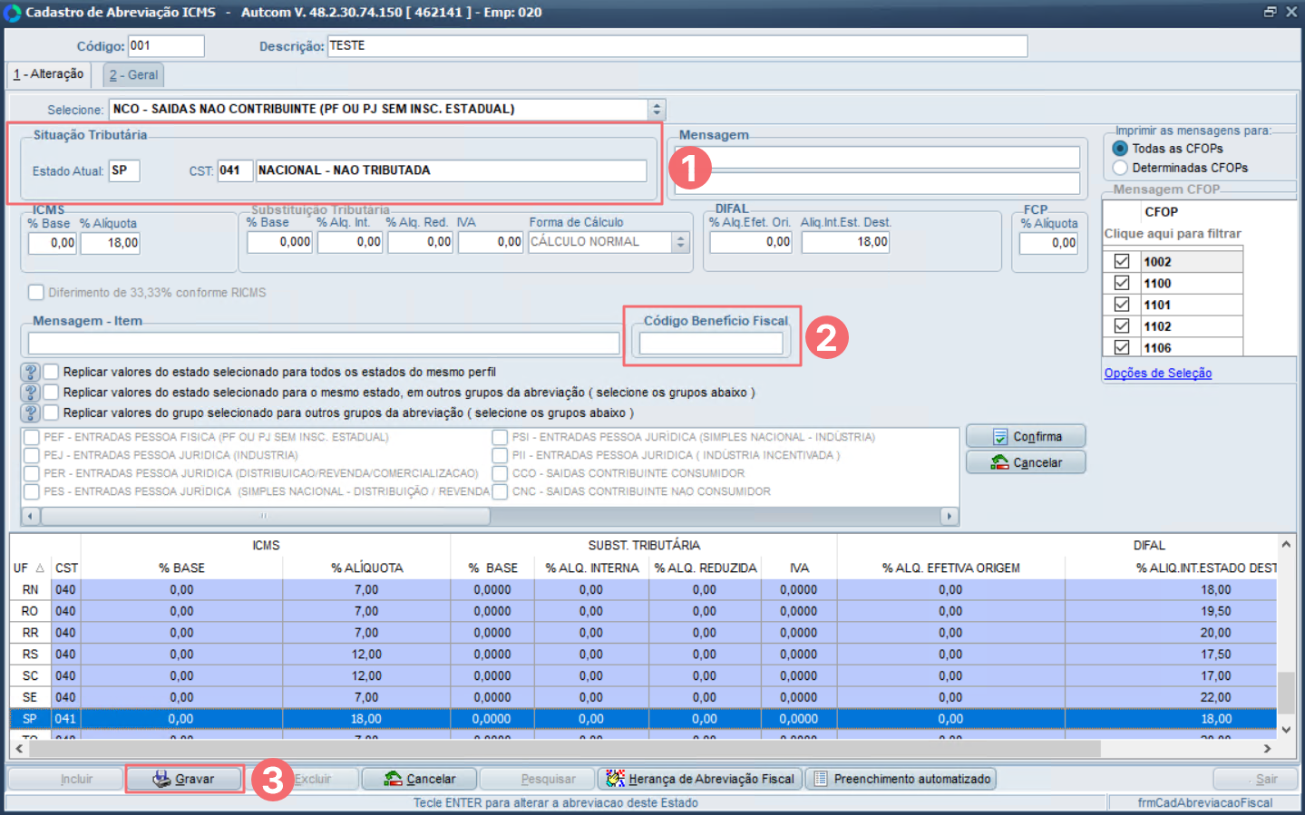Click the Gravar save disk icon
Viewport: 1305px width, 815px height.
[x=161, y=779]
